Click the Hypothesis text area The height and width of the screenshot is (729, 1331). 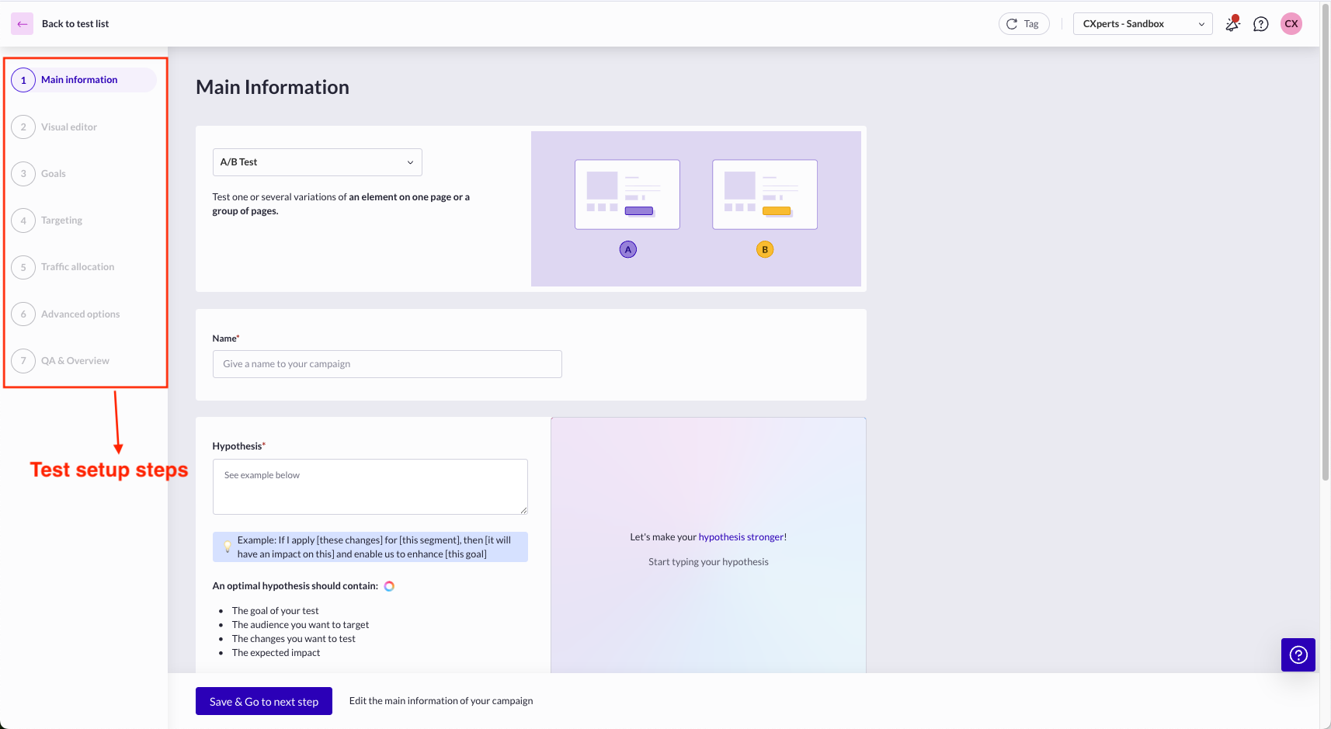370,487
